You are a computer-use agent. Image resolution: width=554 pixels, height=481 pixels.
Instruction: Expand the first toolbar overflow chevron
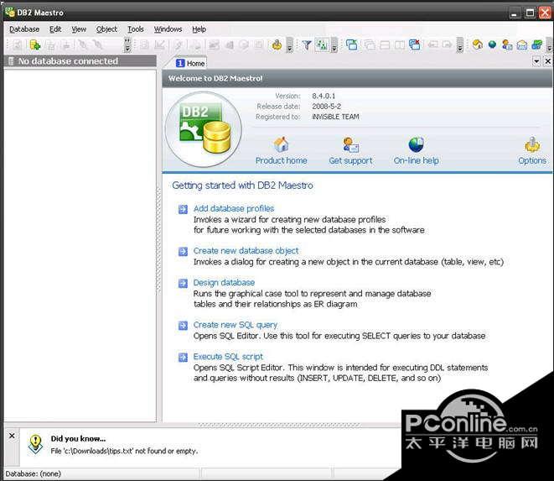tap(127, 45)
